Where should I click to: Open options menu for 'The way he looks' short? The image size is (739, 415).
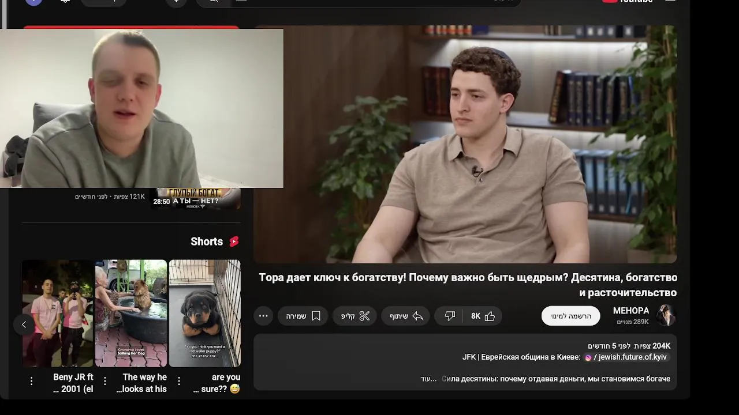[105, 381]
